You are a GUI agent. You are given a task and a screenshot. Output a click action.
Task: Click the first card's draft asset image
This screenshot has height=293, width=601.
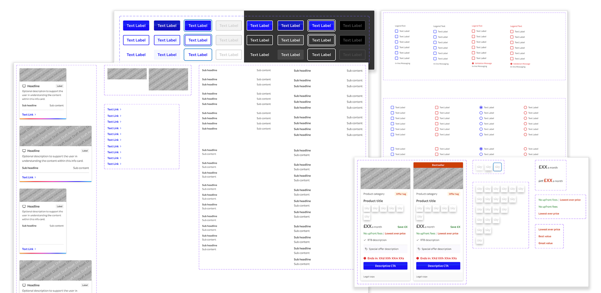(43, 75)
